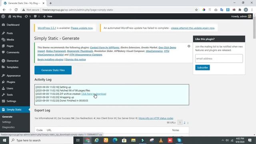Screen dimensions: 256x144
Task: Open Skype from taskbar
Action: (179, 140)
